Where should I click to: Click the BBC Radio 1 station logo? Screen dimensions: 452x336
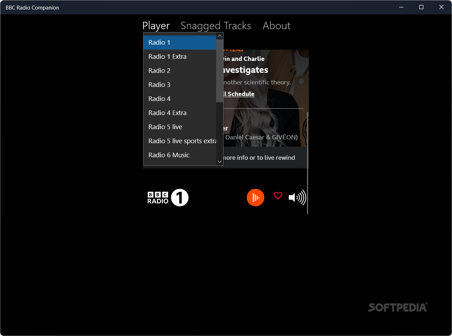click(168, 197)
